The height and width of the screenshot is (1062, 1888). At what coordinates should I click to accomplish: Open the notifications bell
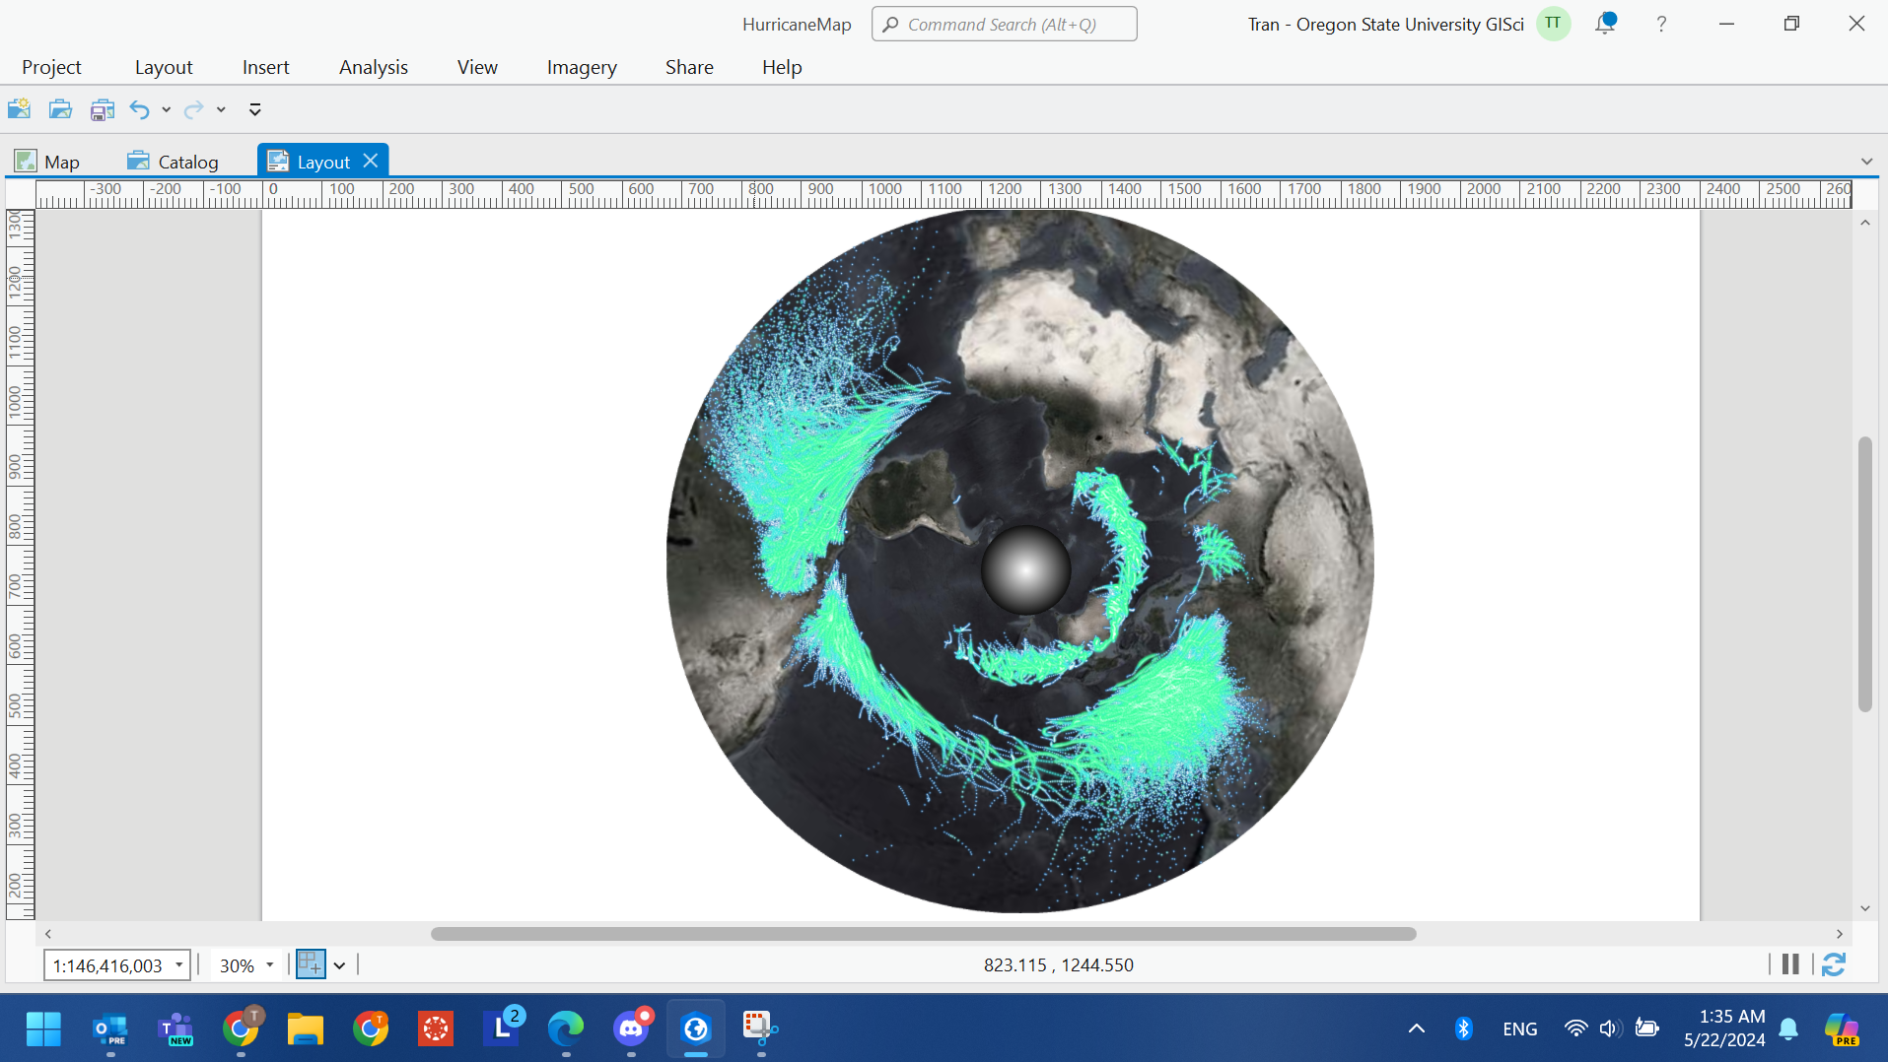[x=1605, y=24]
